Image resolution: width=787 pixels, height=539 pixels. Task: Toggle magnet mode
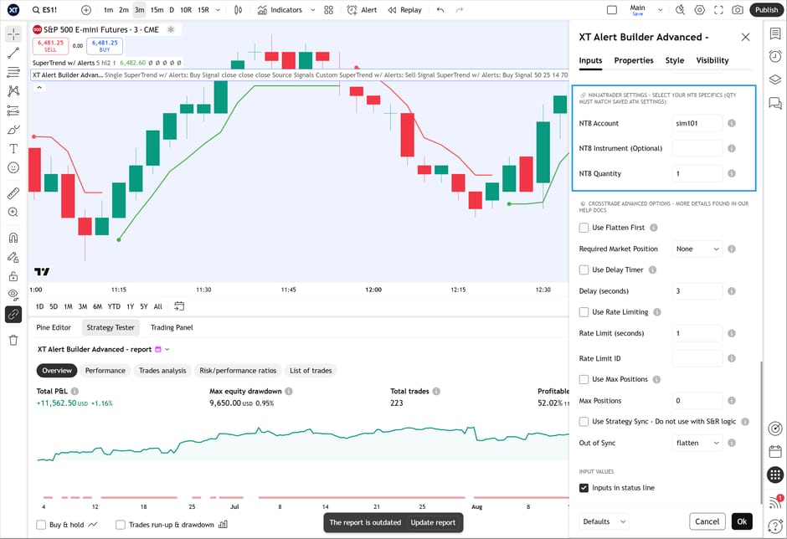pyautogui.click(x=13, y=238)
